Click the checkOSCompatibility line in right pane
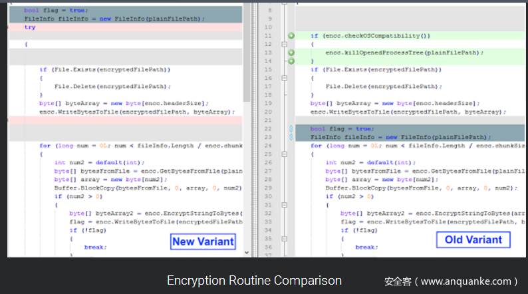This screenshot has height=294, width=528. pyautogui.click(x=371, y=35)
